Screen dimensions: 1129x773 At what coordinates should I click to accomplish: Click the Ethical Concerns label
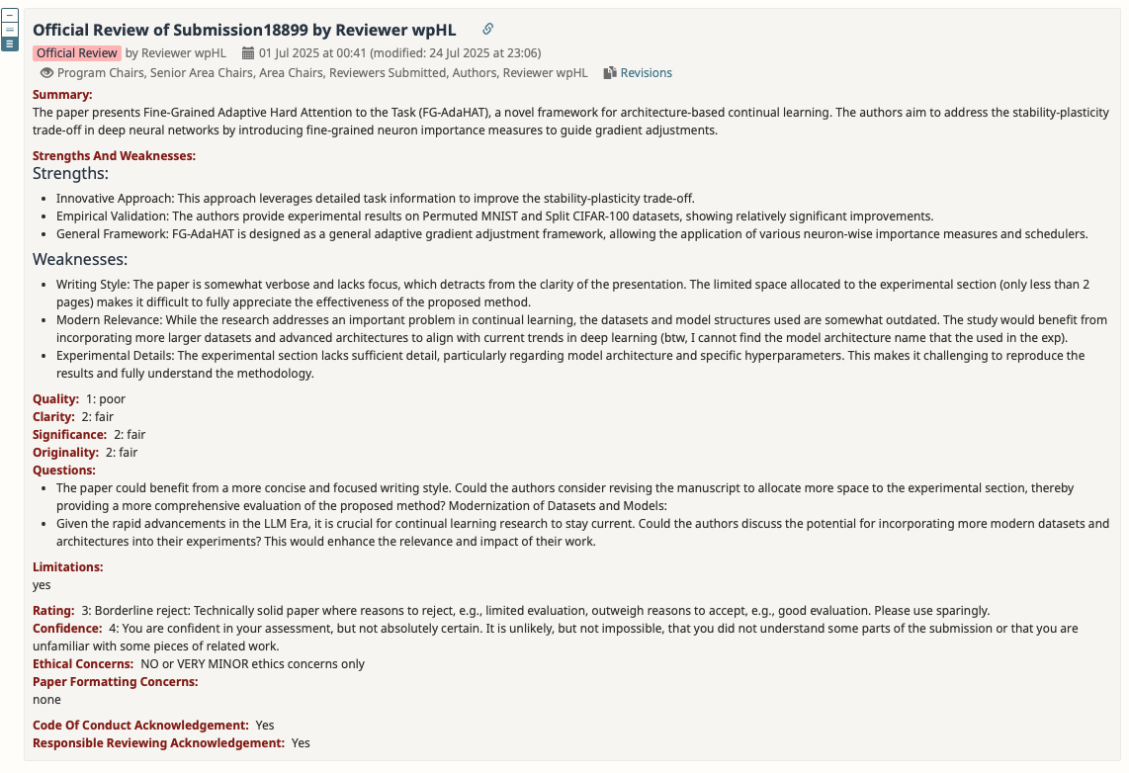click(x=83, y=664)
